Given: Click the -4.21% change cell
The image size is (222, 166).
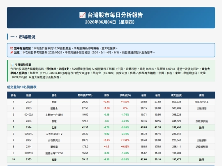Looking at the screenshot, I should [x=125, y=121].
